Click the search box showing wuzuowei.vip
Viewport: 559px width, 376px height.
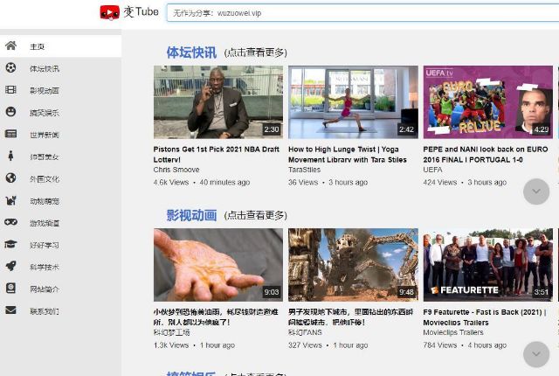pos(362,13)
